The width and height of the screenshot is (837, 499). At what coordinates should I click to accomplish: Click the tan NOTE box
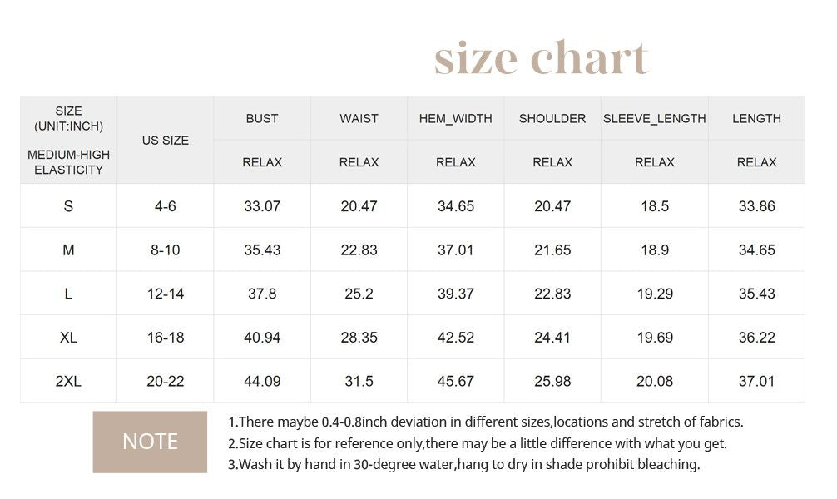coord(150,442)
